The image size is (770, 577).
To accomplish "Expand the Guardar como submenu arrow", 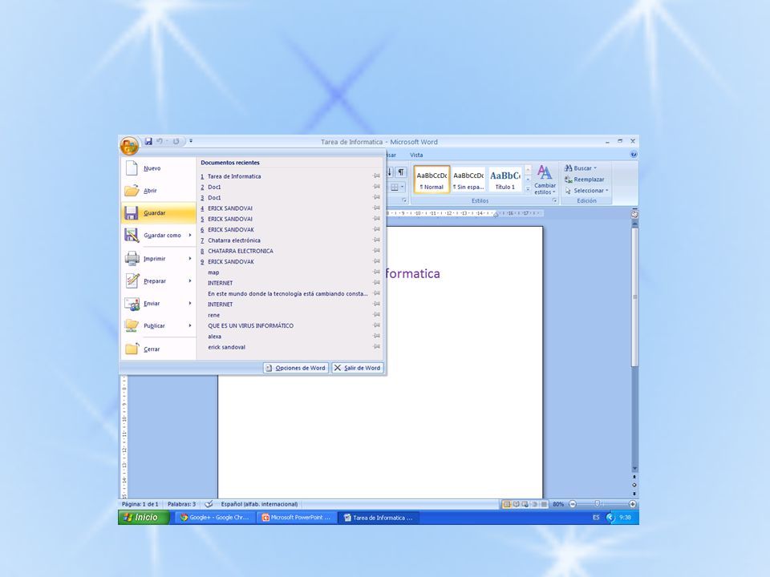I will 190,236.
